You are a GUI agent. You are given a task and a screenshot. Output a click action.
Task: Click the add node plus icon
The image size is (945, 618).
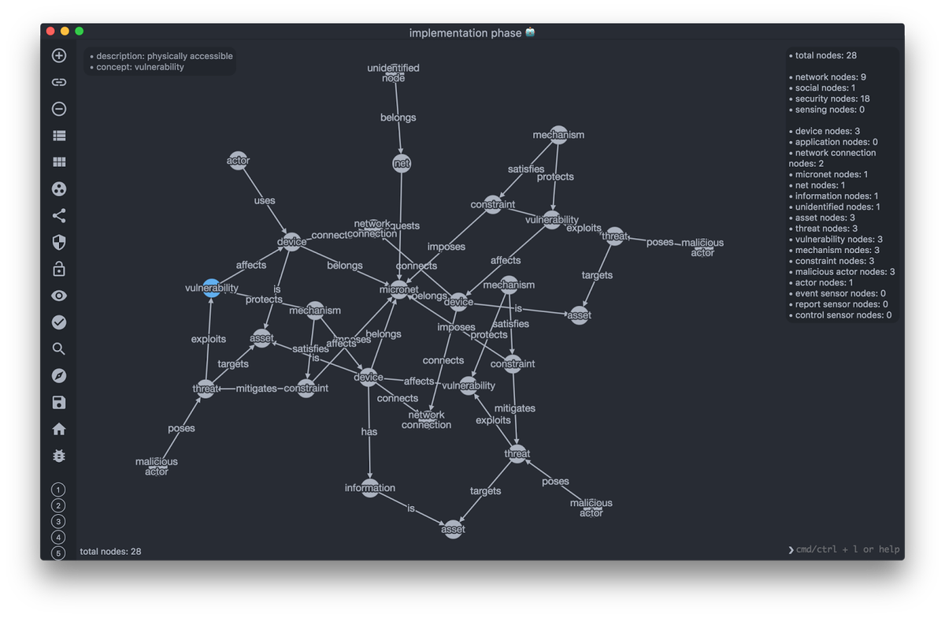tap(59, 55)
